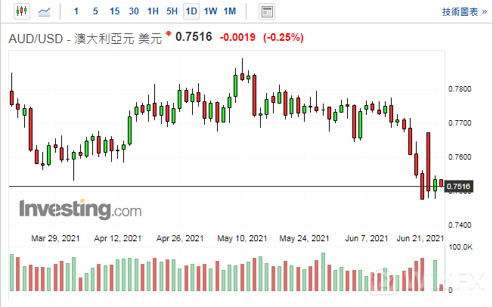
Task: Select the 5-minute interval
Action: pos(95,11)
